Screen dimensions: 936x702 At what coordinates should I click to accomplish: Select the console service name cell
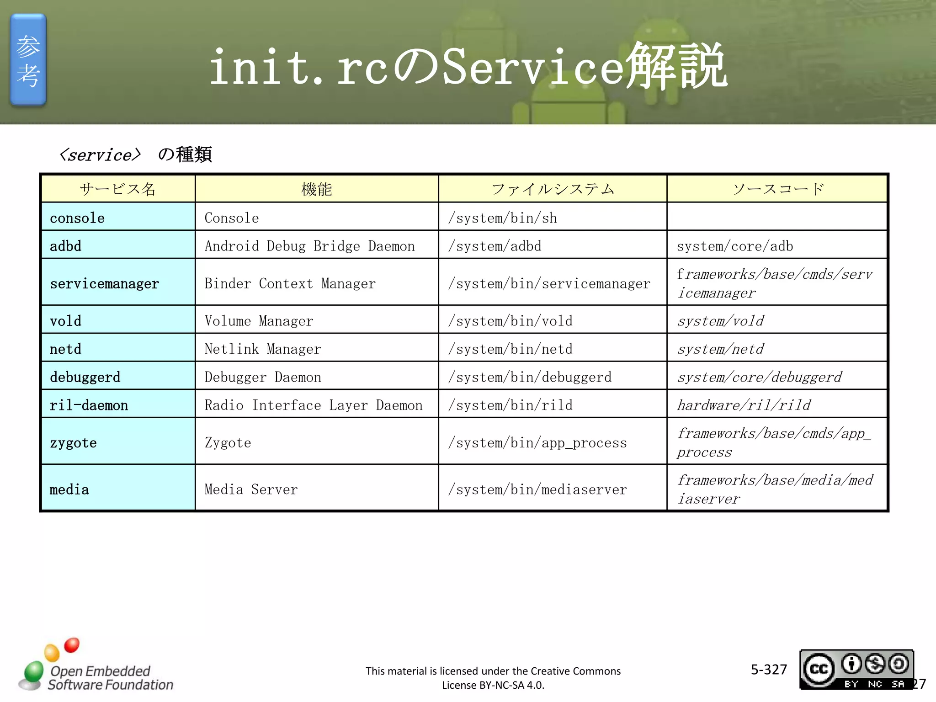118,217
